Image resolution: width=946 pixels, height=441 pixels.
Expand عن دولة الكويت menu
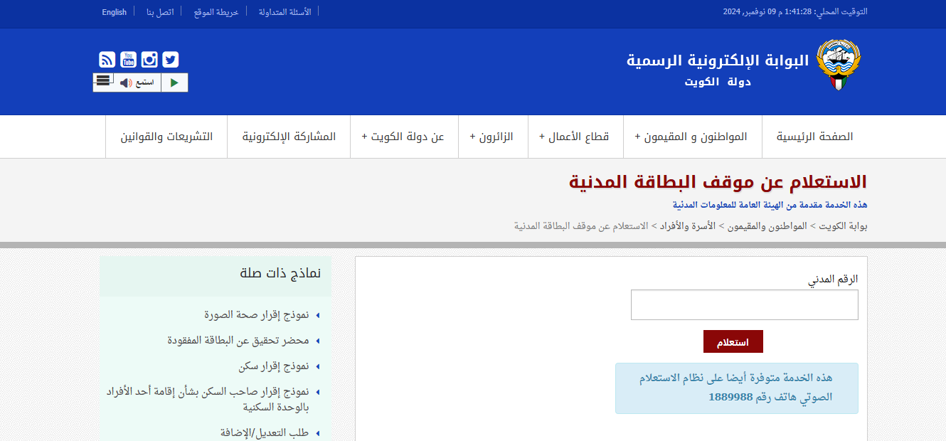tap(403, 137)
